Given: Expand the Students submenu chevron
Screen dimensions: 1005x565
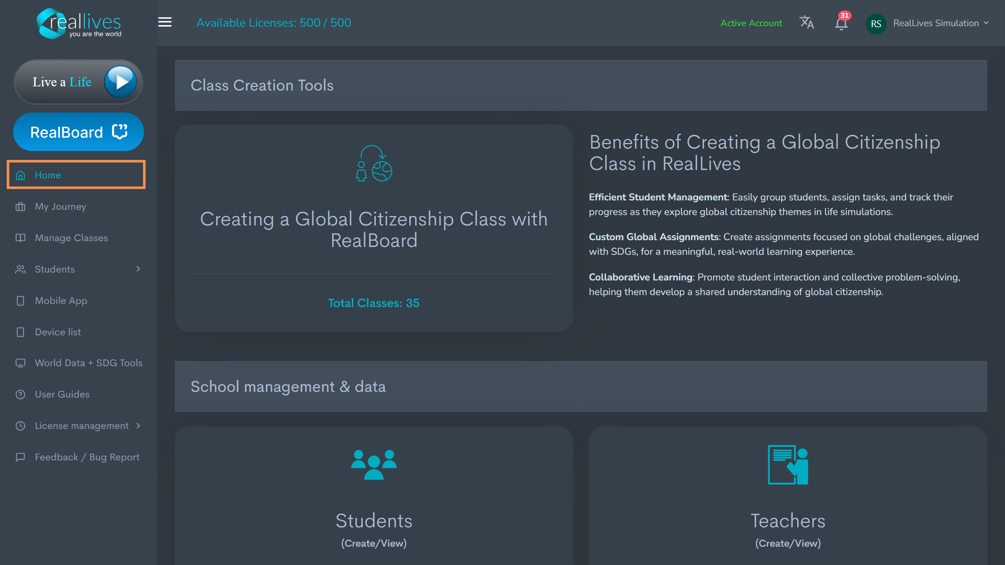Looking at the screenshot, I should 138,269.
